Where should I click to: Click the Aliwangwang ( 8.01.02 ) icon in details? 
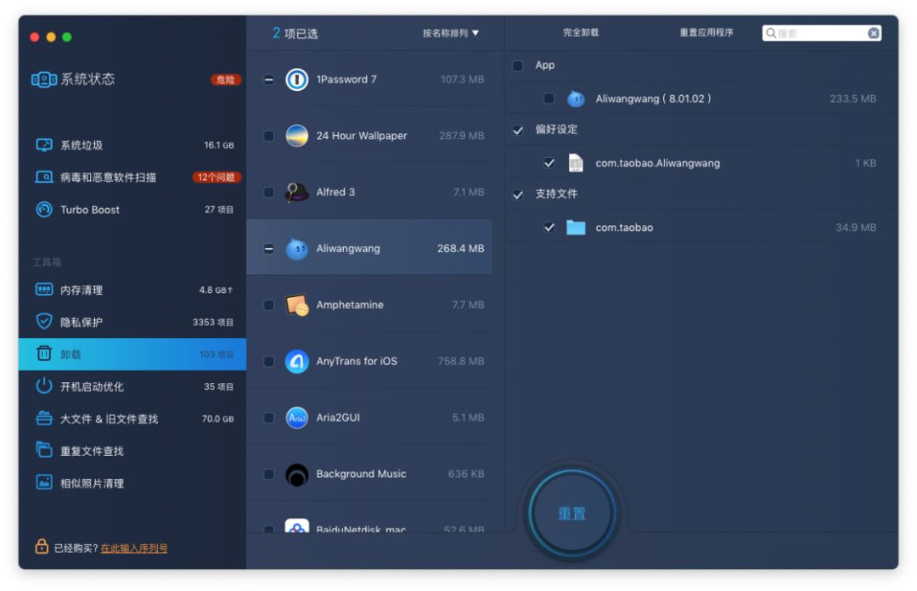click(x=576, y=98)
